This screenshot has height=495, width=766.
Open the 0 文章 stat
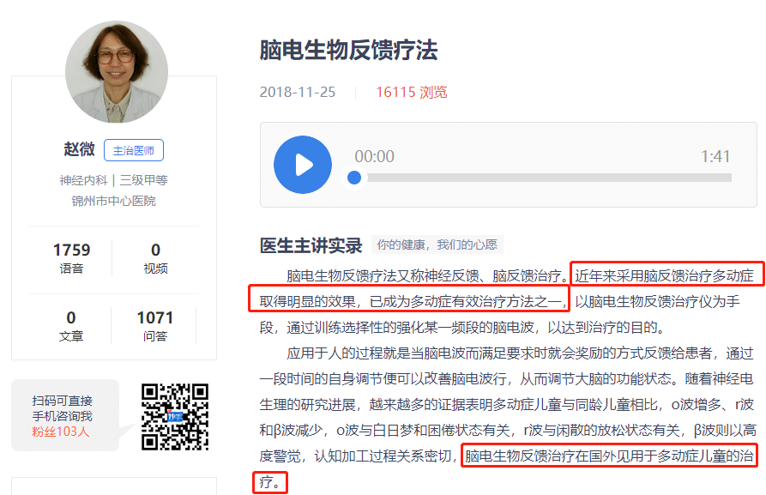point(71,325)
